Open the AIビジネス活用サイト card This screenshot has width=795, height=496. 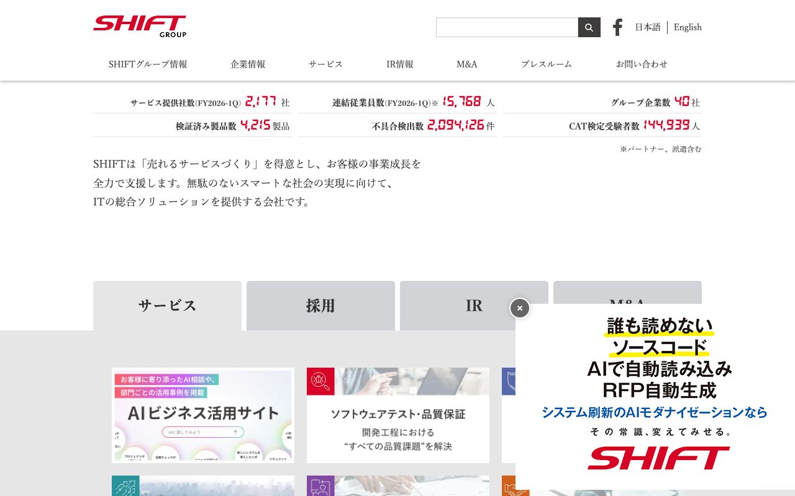[202, 415]
